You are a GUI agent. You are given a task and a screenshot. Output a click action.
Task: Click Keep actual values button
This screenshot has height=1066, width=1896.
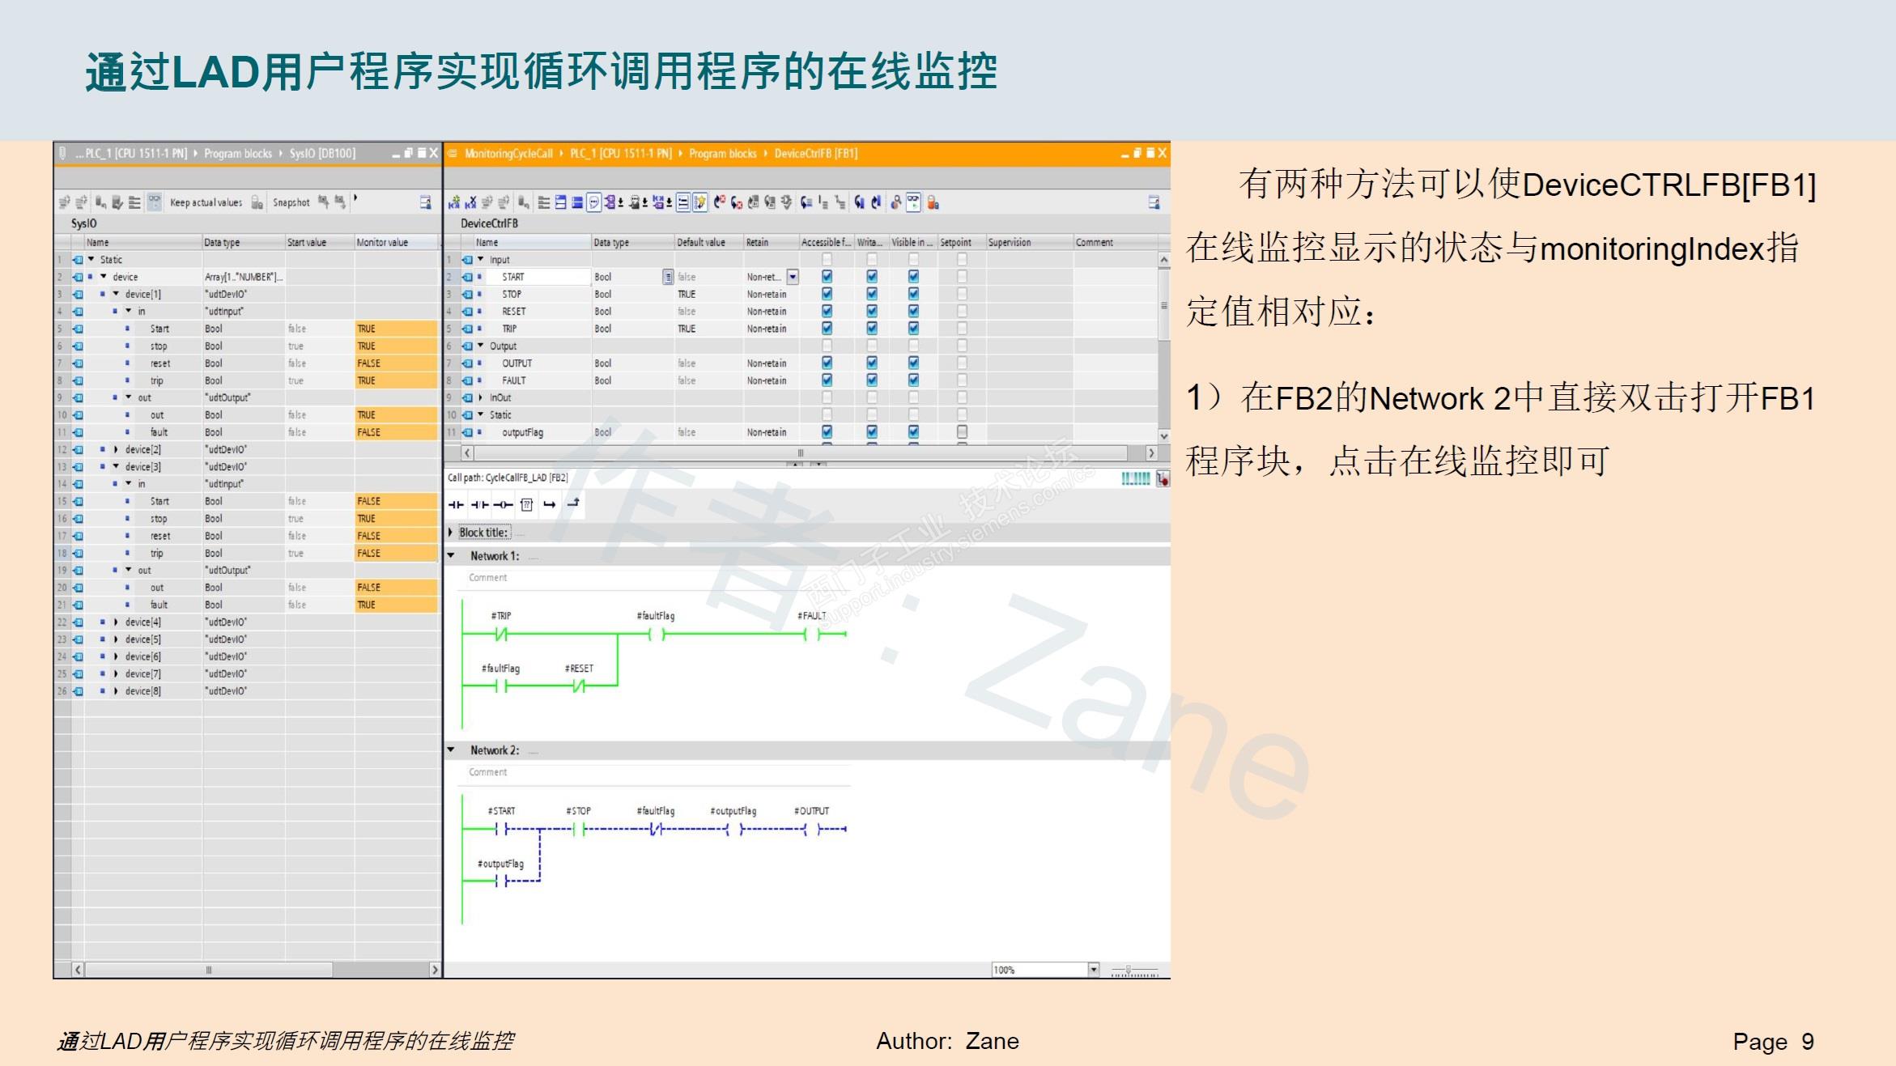(x=206, y=202)
